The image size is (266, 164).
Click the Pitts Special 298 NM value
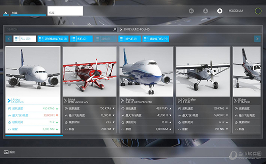106,129
